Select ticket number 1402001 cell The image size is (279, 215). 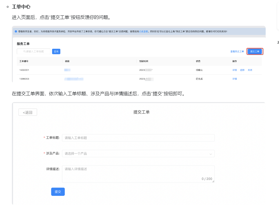pos(24,70)
